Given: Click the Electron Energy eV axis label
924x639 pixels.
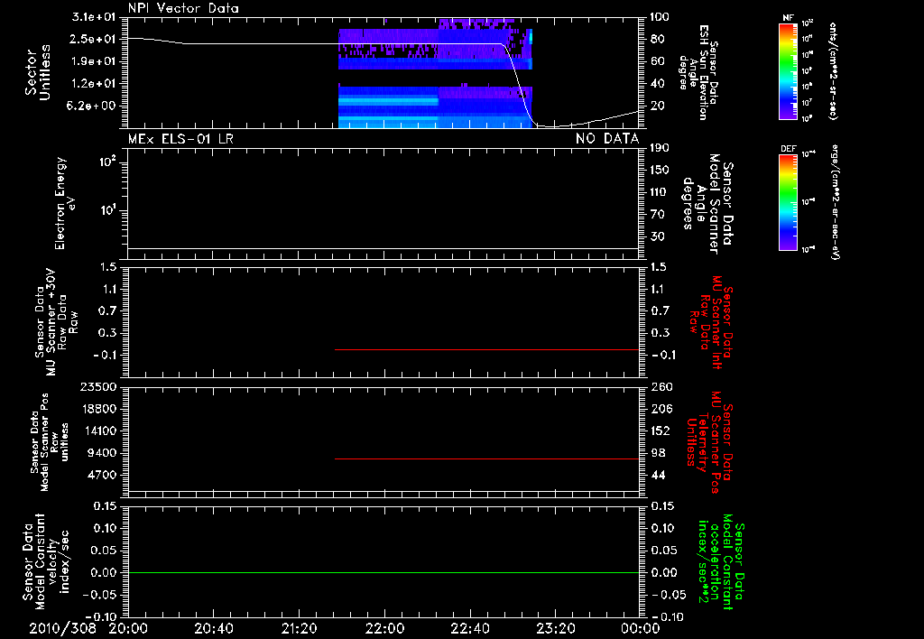Looking at the screenshot, I should tap(65, 203).
